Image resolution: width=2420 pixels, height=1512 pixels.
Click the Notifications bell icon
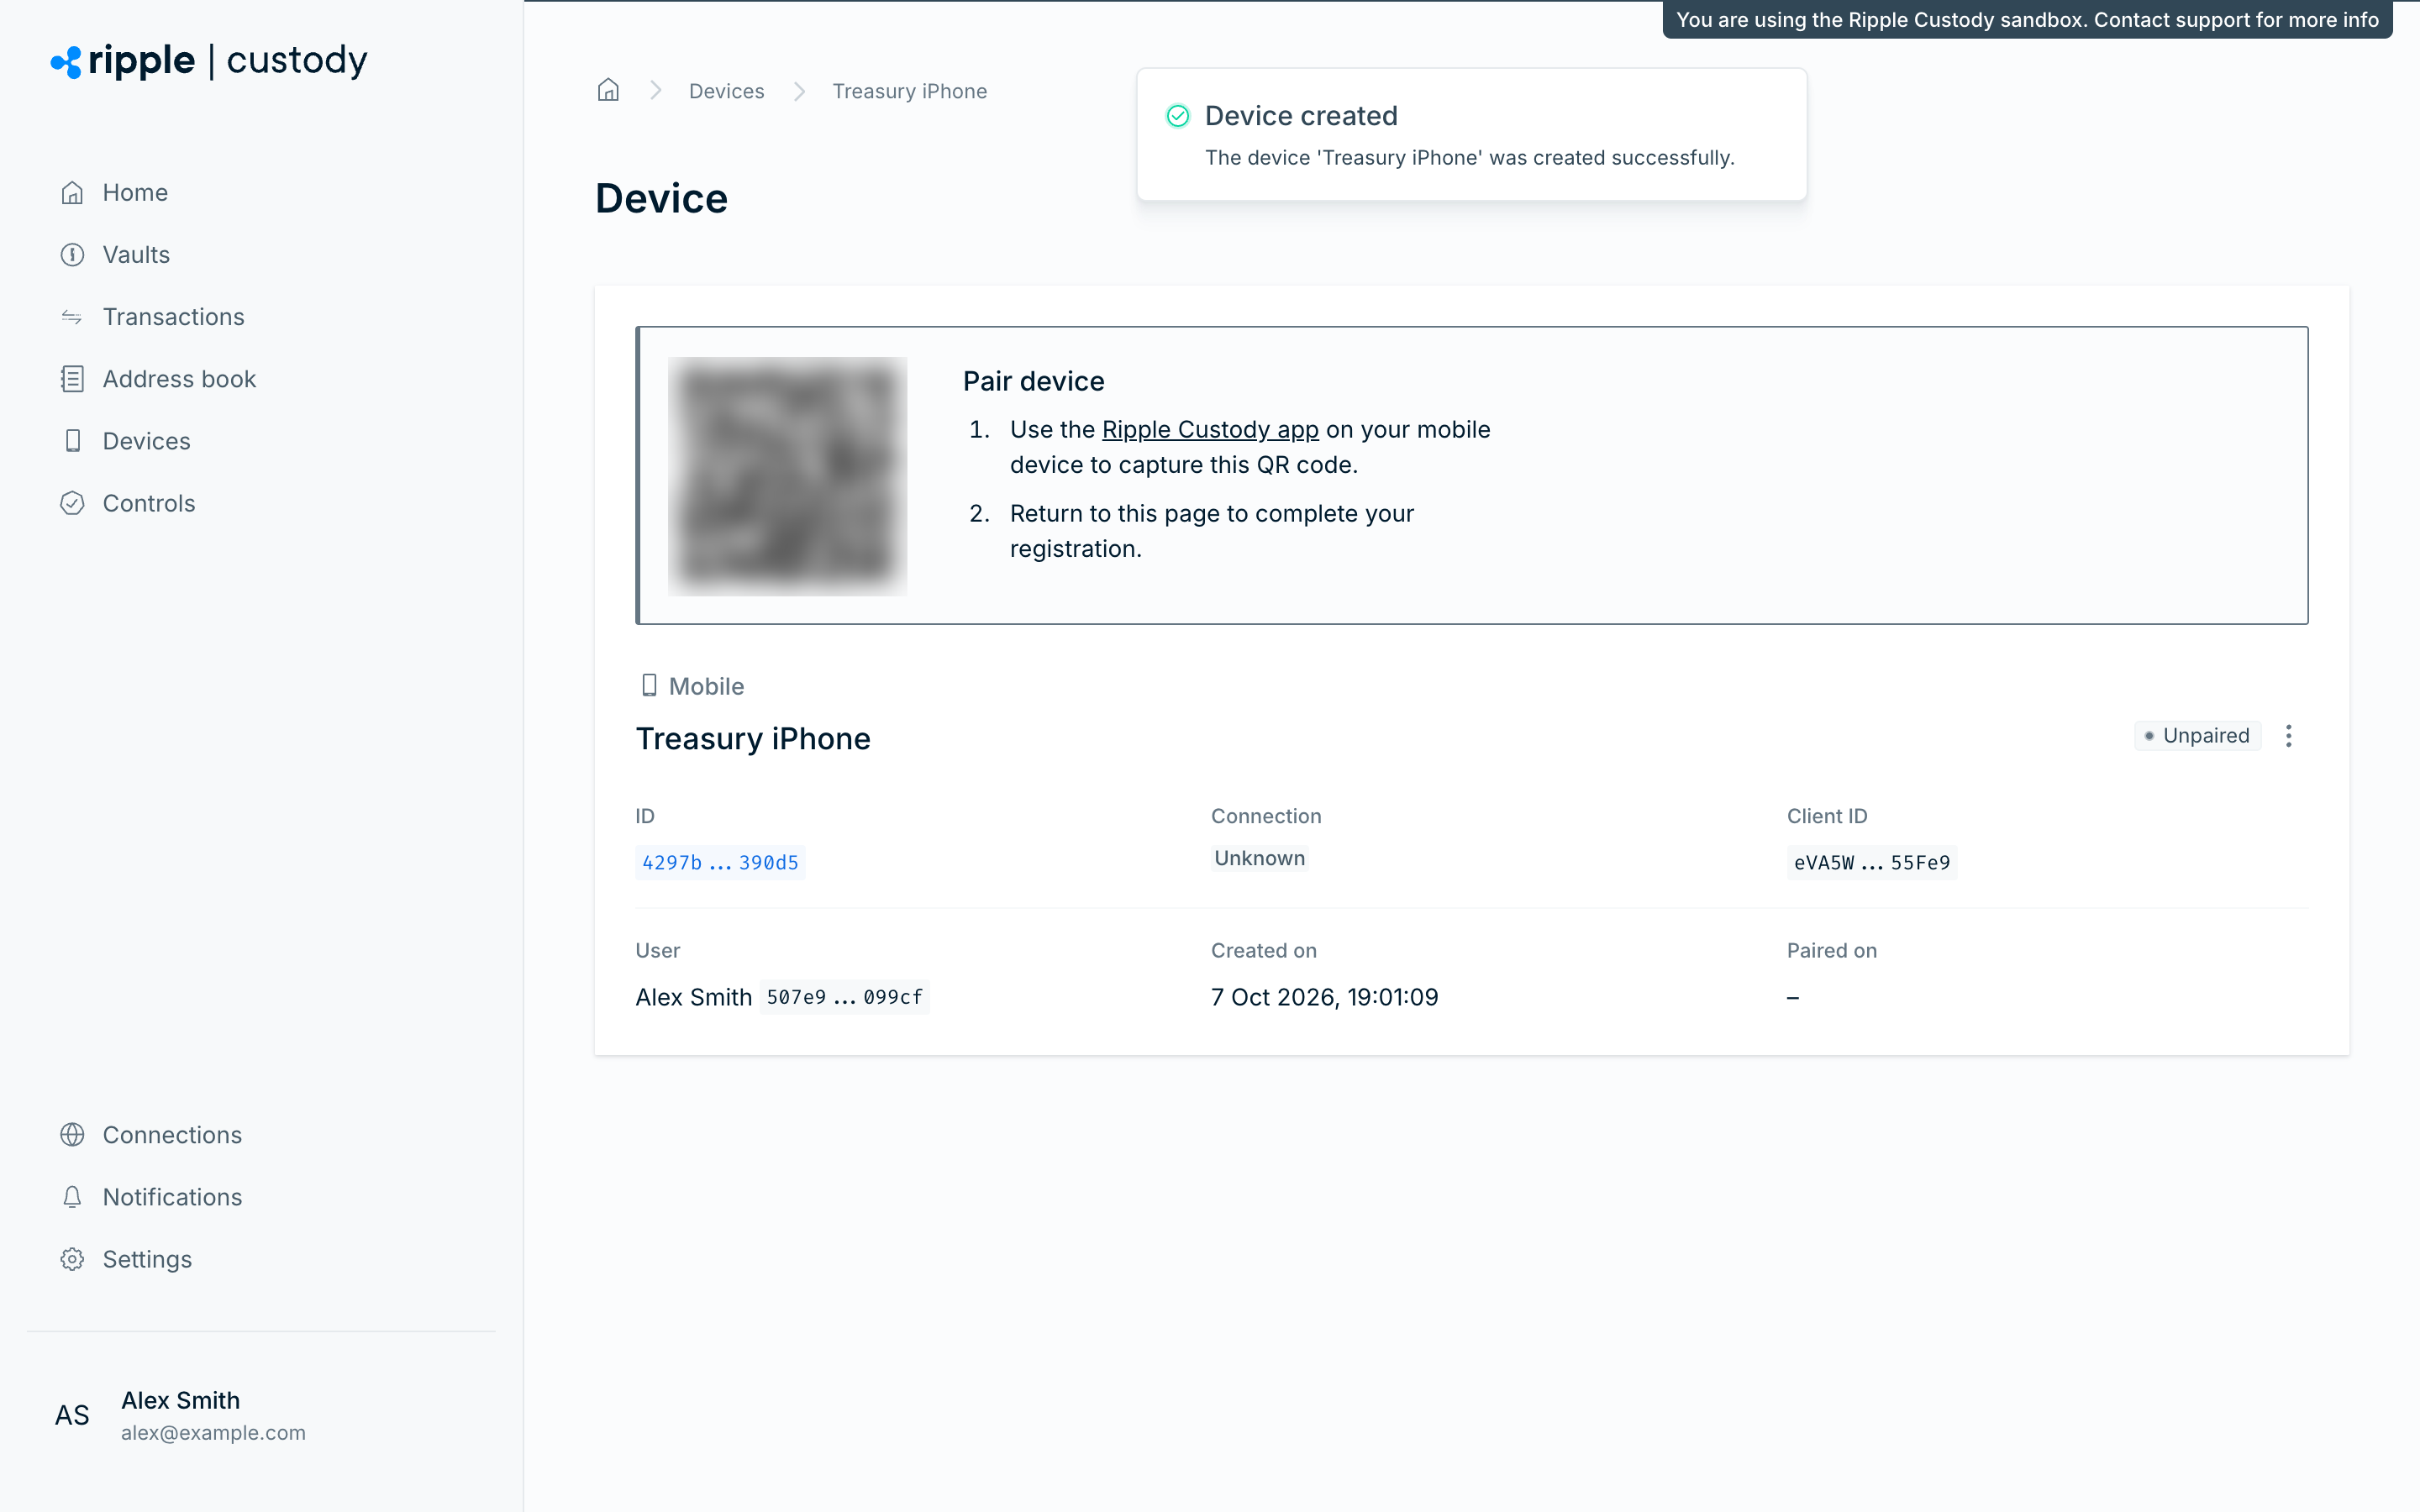tap(72, 1197)
